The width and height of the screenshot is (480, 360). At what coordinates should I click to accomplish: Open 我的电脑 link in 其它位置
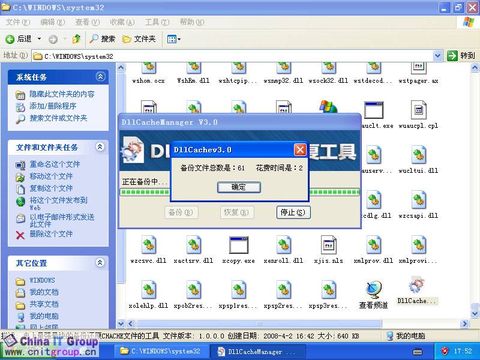coord(44,316)
